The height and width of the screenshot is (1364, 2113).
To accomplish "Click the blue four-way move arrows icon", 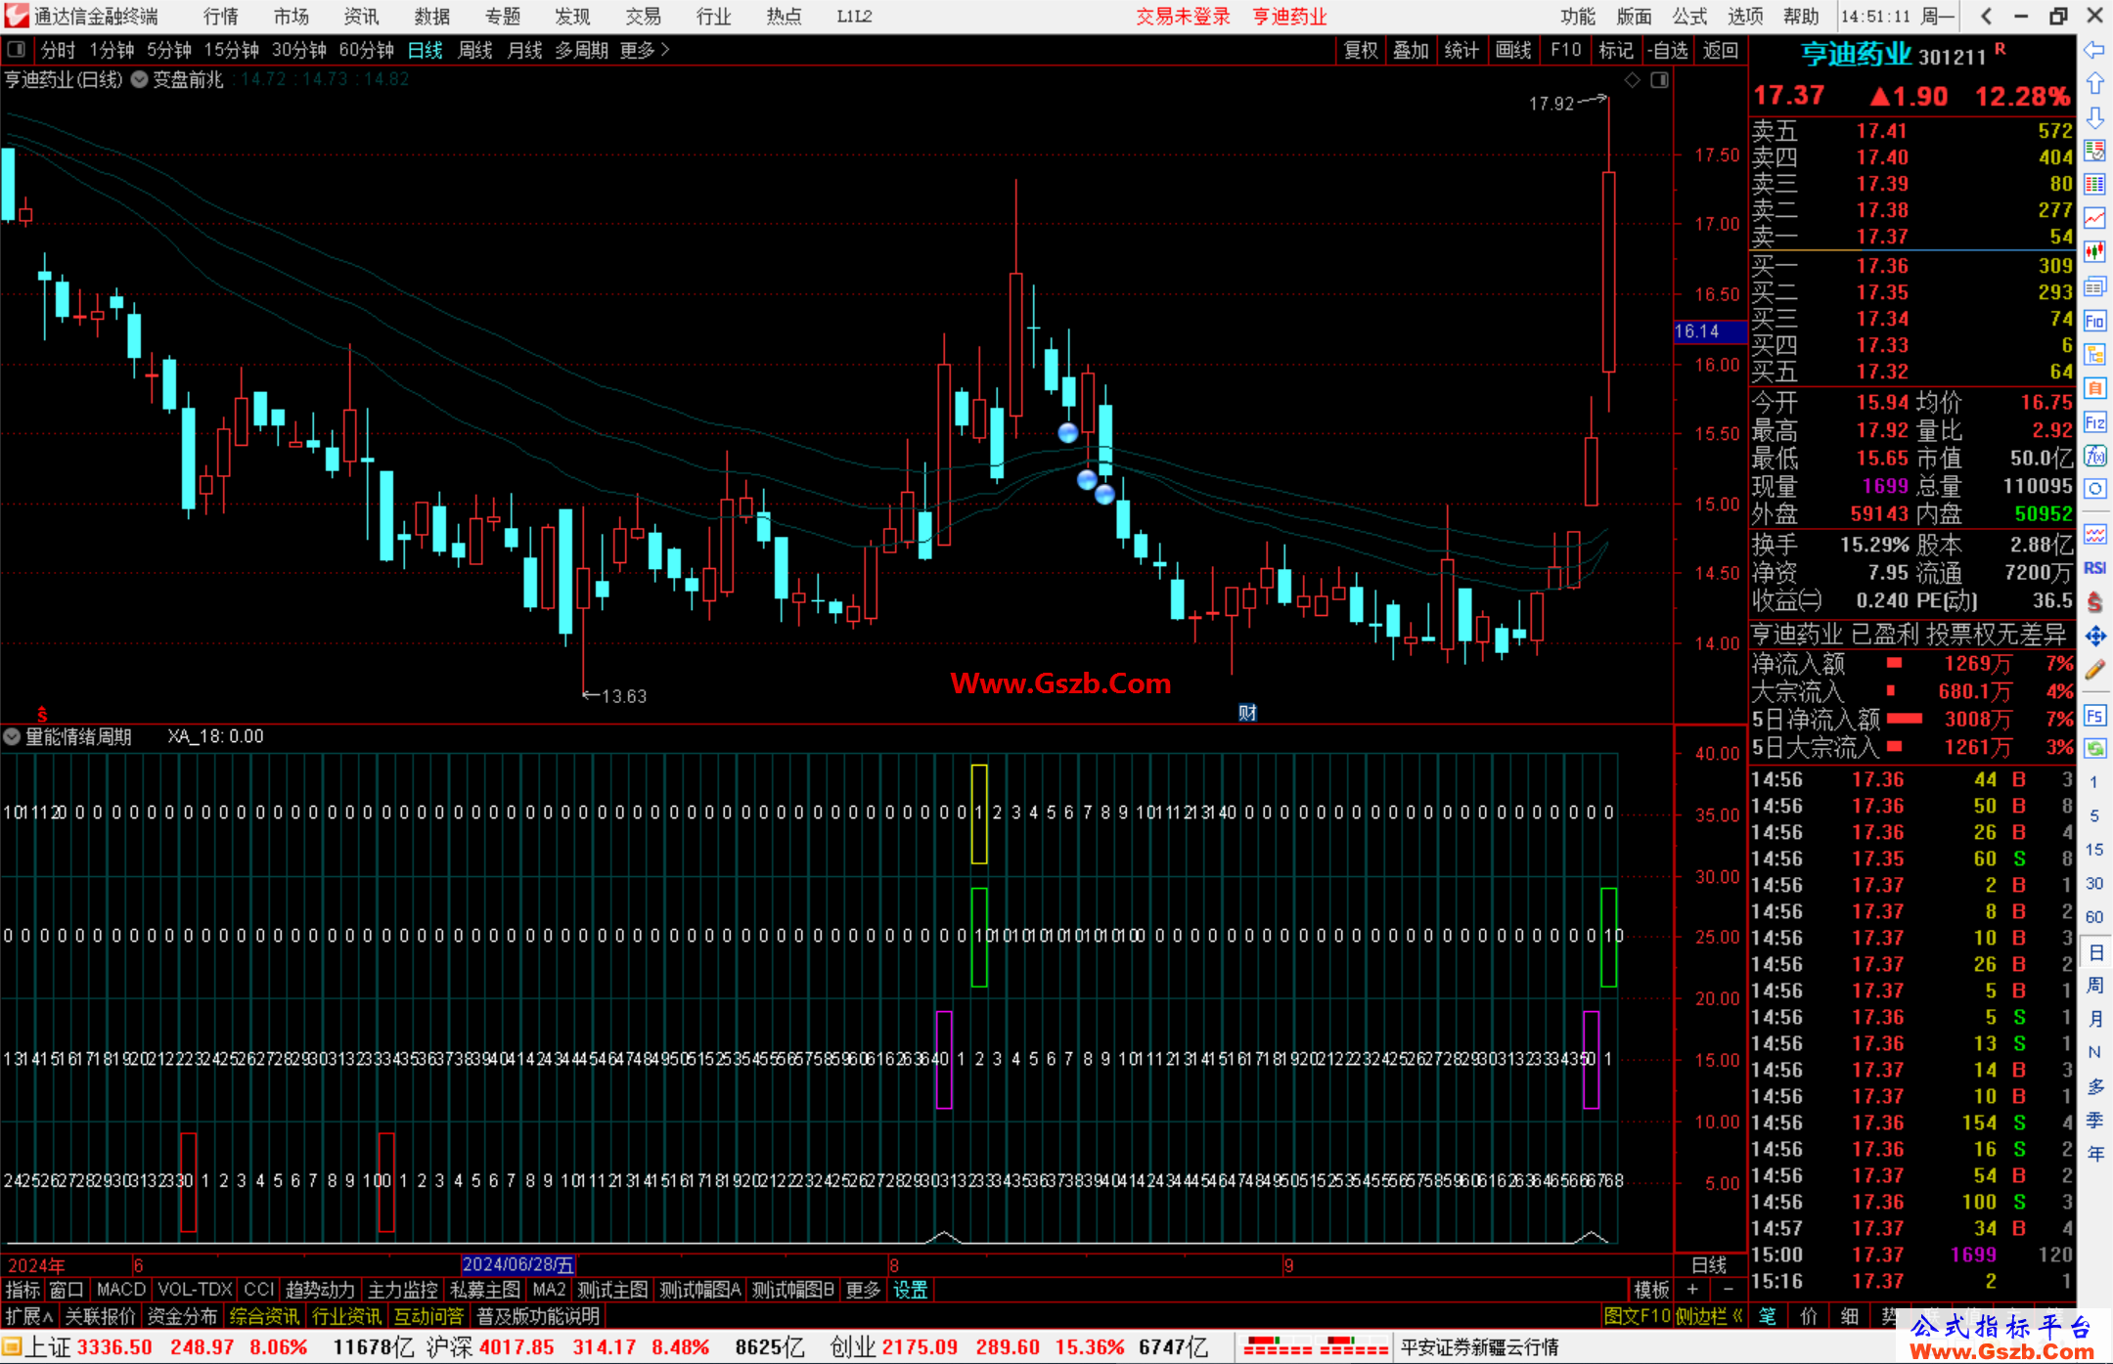I will [2094, 637].
